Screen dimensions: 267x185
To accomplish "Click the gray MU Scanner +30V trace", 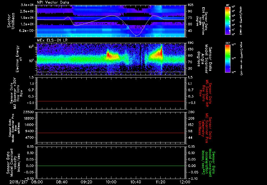I will tap(111, 101).
